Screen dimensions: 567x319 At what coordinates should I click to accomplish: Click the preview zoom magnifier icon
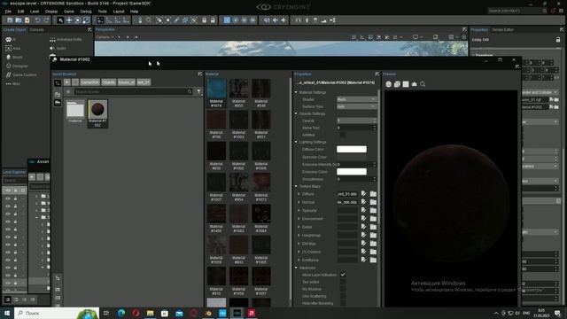(423, 84)
